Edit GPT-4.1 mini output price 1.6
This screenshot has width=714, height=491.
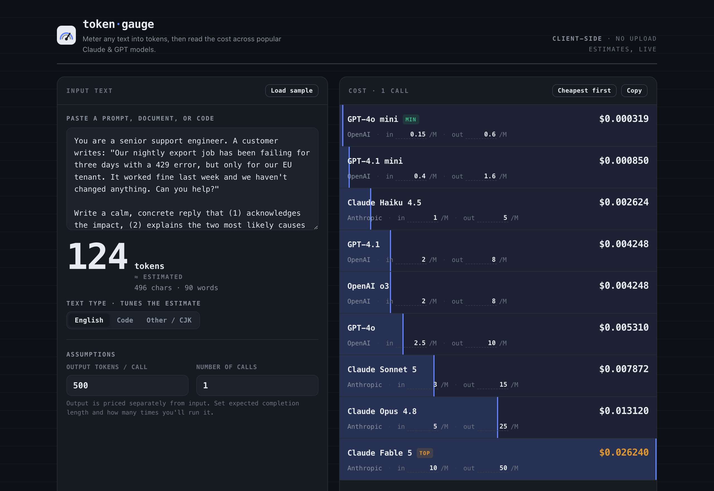click(481, 176)
